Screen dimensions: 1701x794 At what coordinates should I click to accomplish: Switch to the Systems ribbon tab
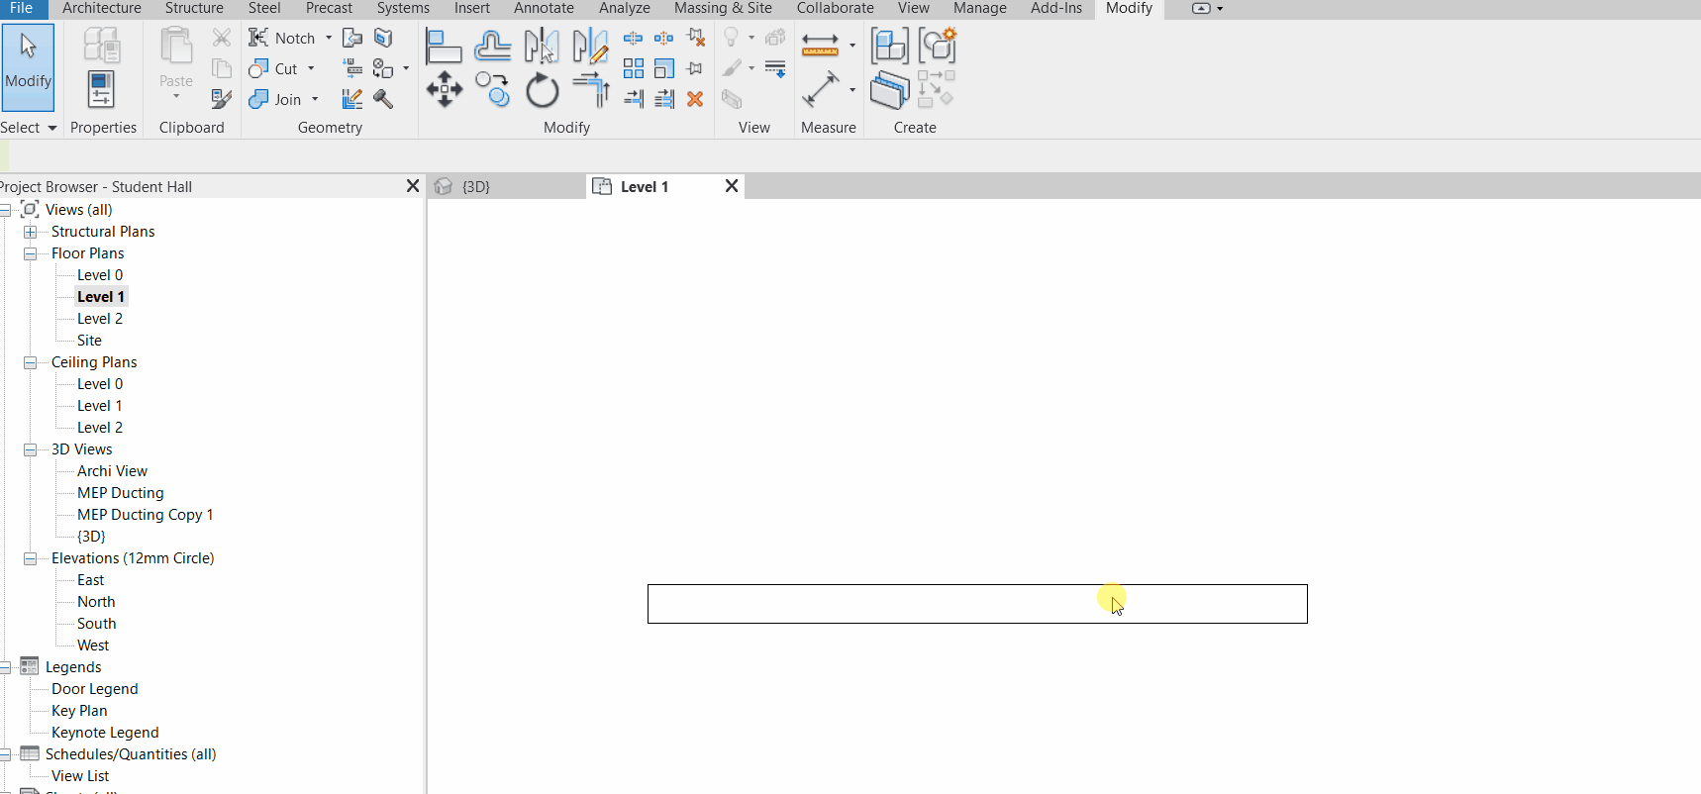click(x=403, y=8)
